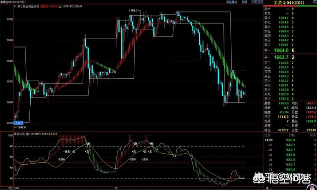Click the first 目标 marker in indicator panel
Viewport: 317px width, 190px height.
(61, 159)
